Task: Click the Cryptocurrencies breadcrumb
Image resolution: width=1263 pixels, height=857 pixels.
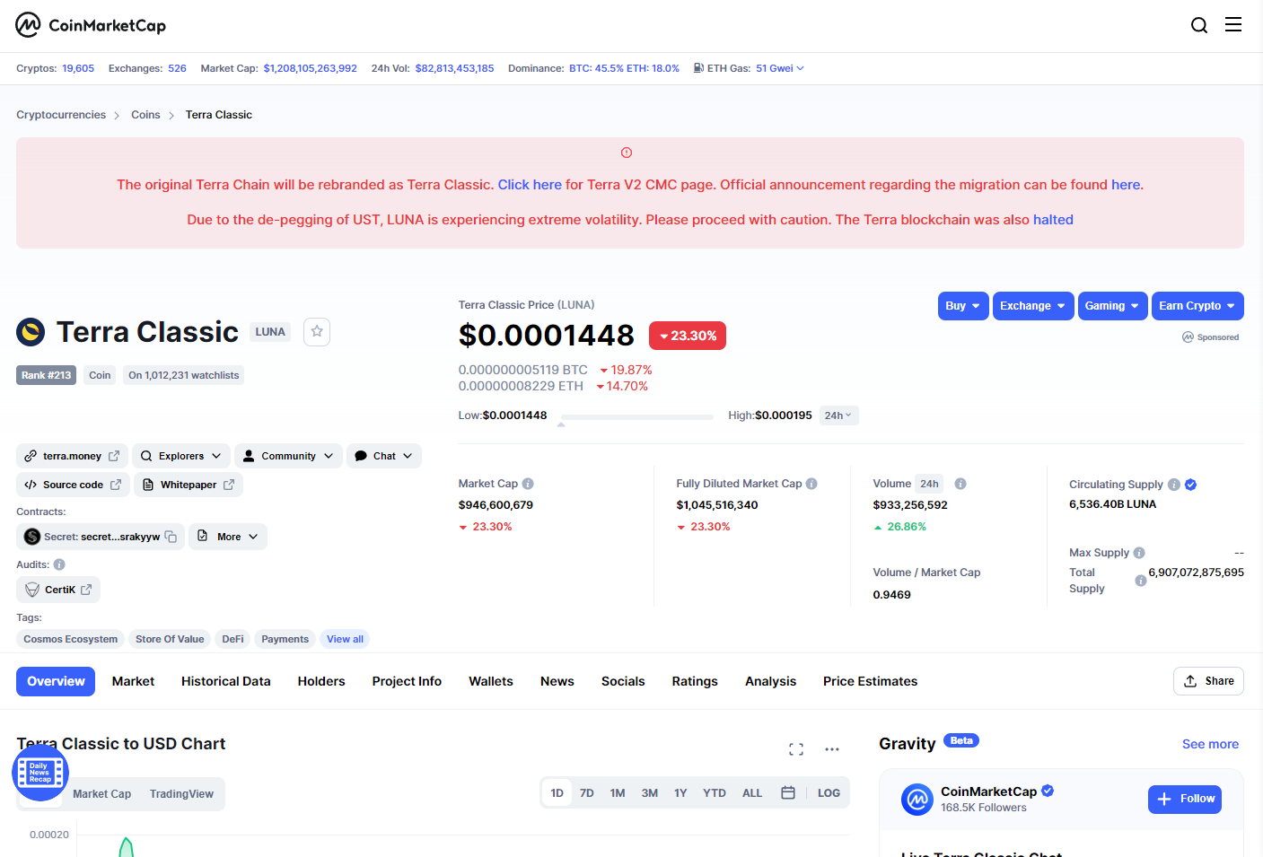Action: pos(61,115)
